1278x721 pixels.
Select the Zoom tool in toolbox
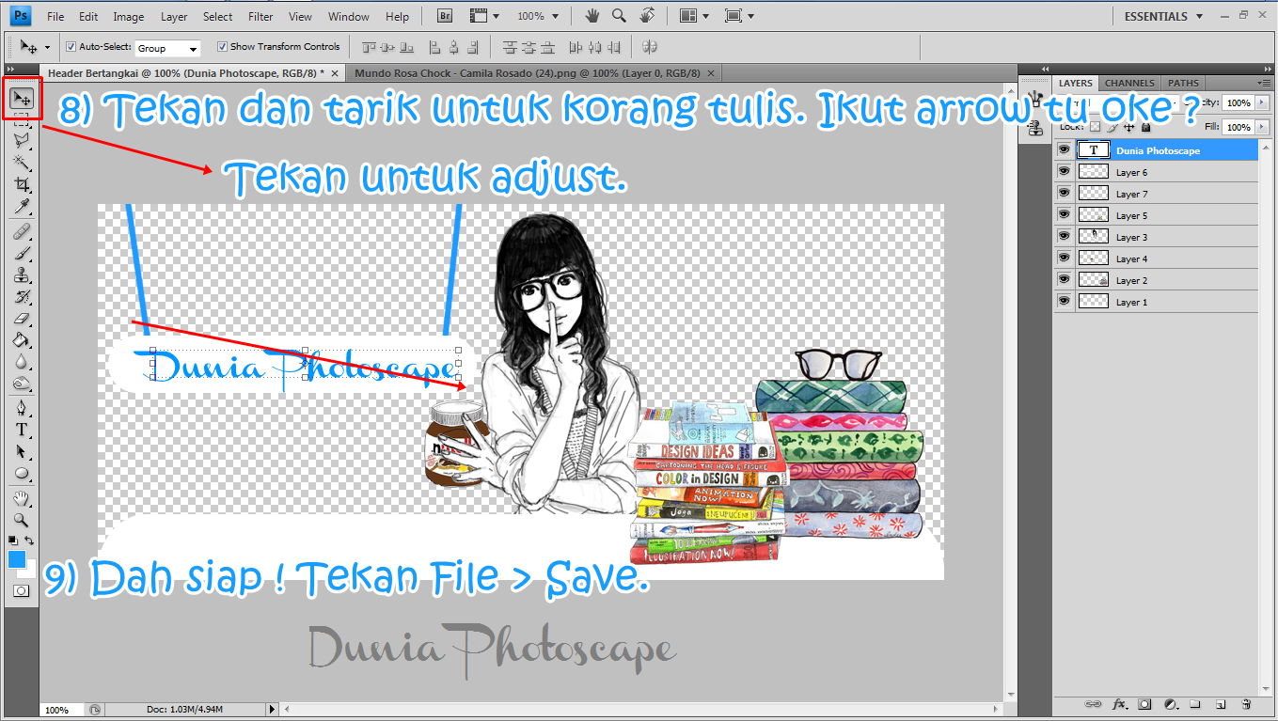pyautogui.click(x=23, y=520)
